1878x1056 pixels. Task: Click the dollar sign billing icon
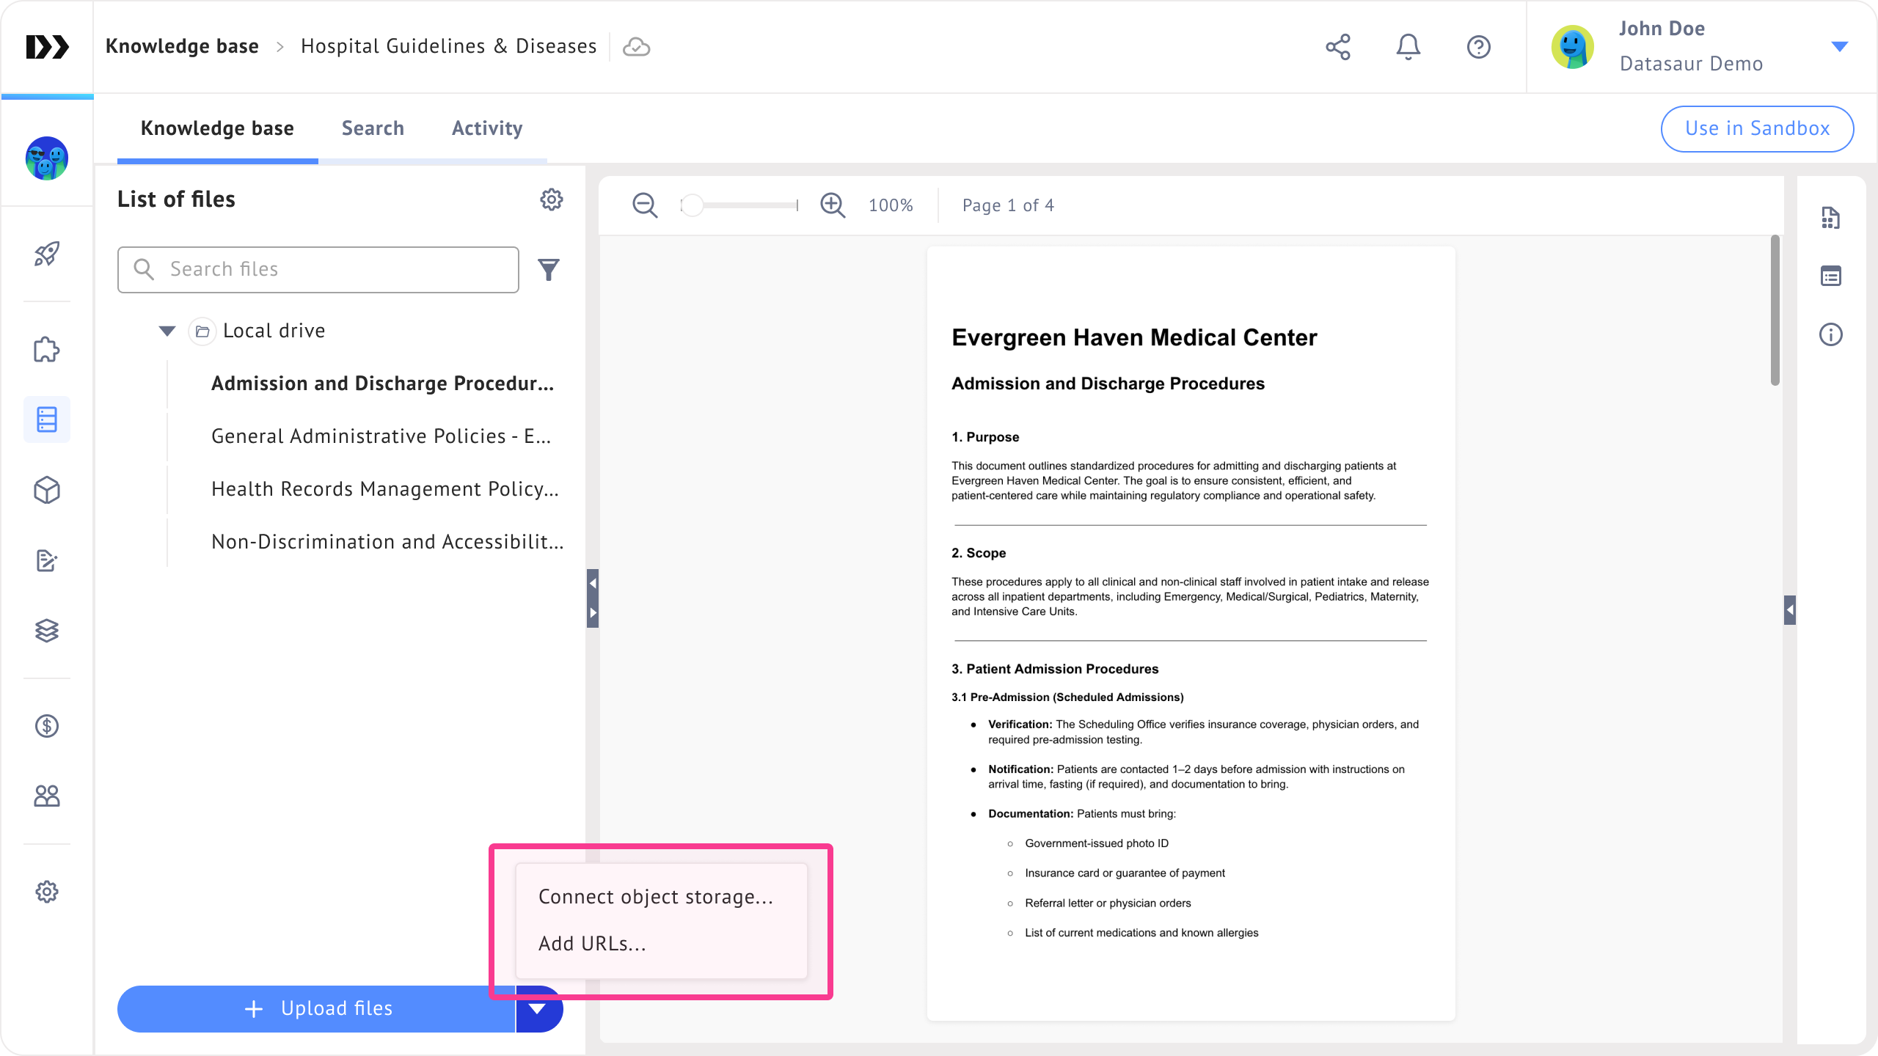tap(47, 726)
